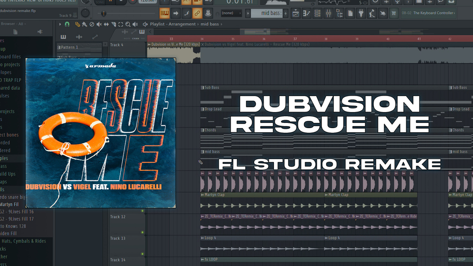Toggle note/clip grouping chain link button
473x266 pixels.
[197, 13]
